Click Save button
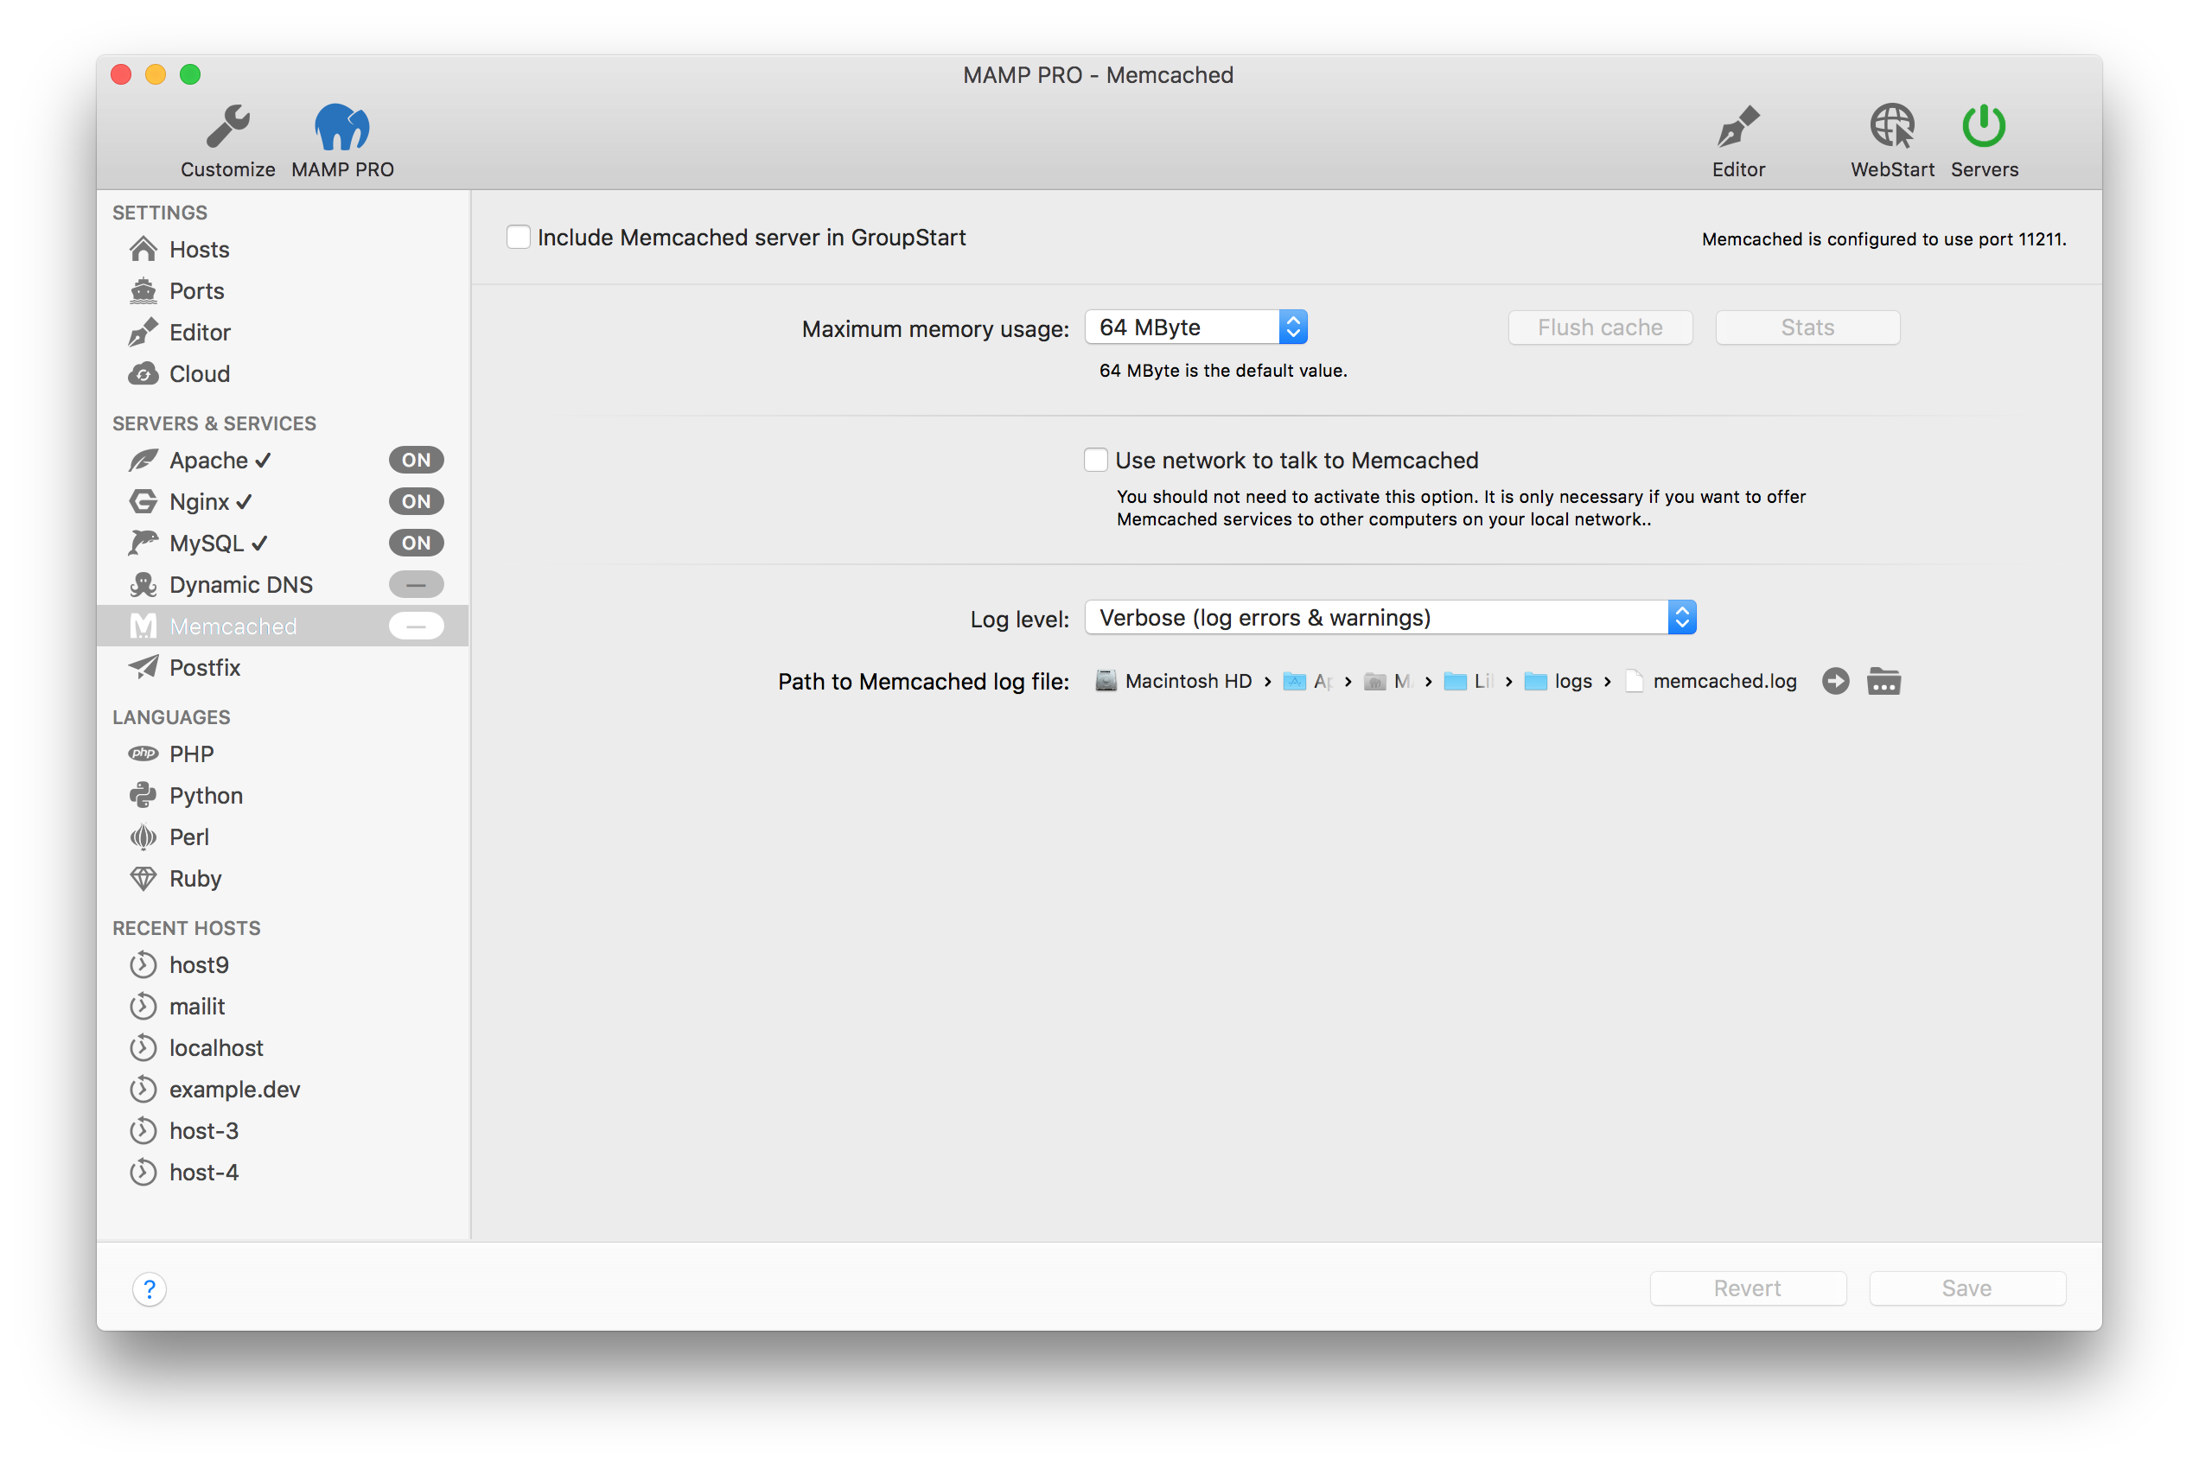 [x=1966, y=1288]
